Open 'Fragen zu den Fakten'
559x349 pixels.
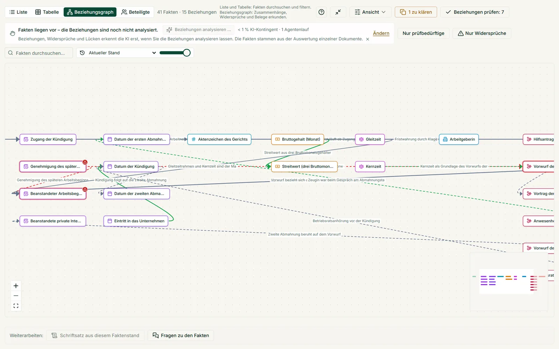click(x=181, y=335)
